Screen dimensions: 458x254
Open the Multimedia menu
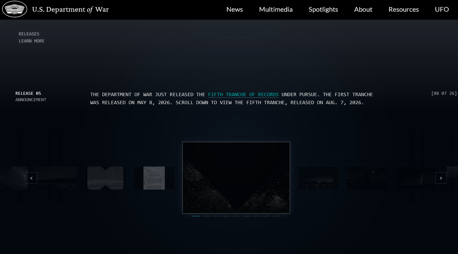(x=276, y=9)
